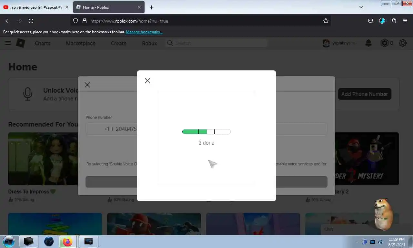Screen dimensions: 413x248
Task: Click the Firefox address bar URL
Action: [x=129, y=21]
